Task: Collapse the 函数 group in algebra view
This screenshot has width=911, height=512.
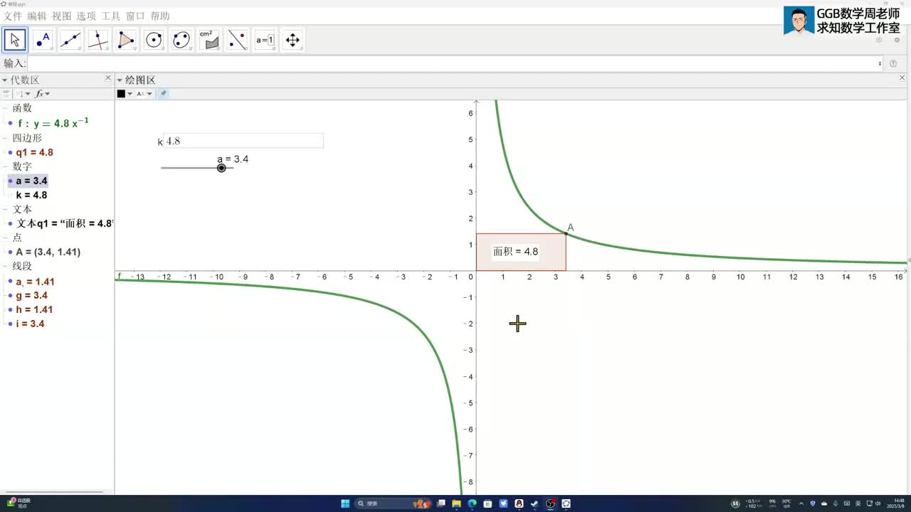Action: tap(6, 108)
